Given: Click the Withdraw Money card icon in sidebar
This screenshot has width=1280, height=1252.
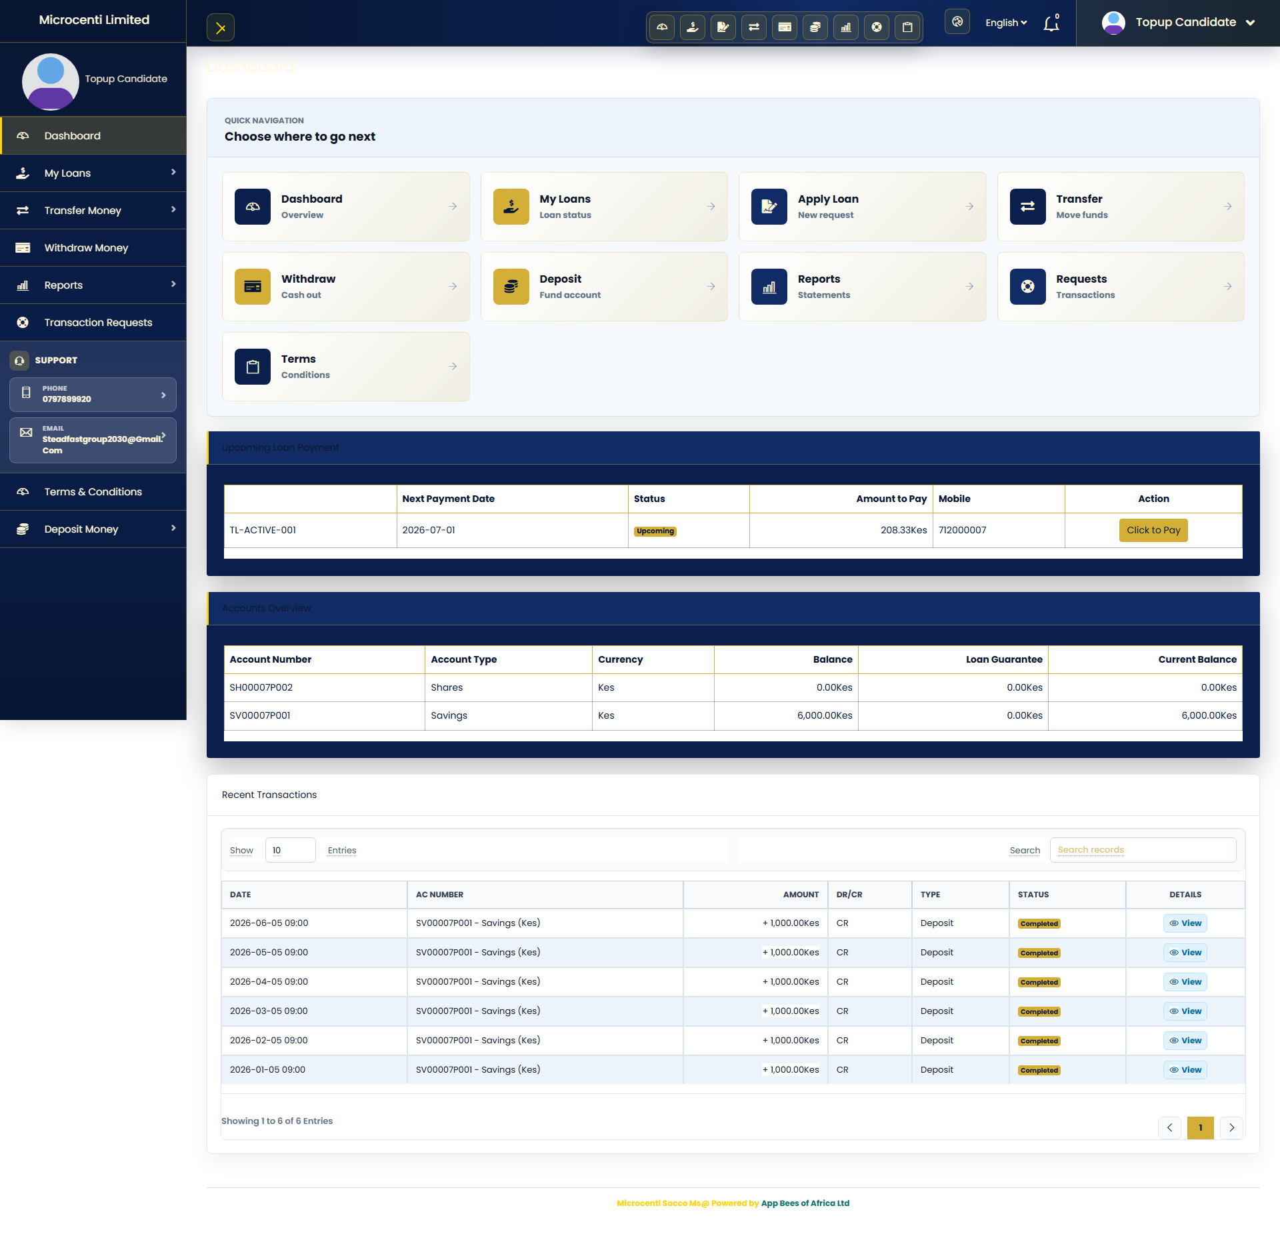Looking at the screenshot, I should [23, 248].
